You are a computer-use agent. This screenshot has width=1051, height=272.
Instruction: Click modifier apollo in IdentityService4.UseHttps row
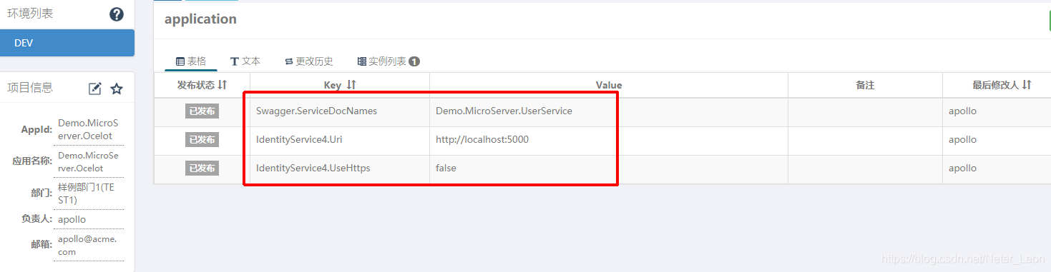pyautogui.click(x=962, y=168)
